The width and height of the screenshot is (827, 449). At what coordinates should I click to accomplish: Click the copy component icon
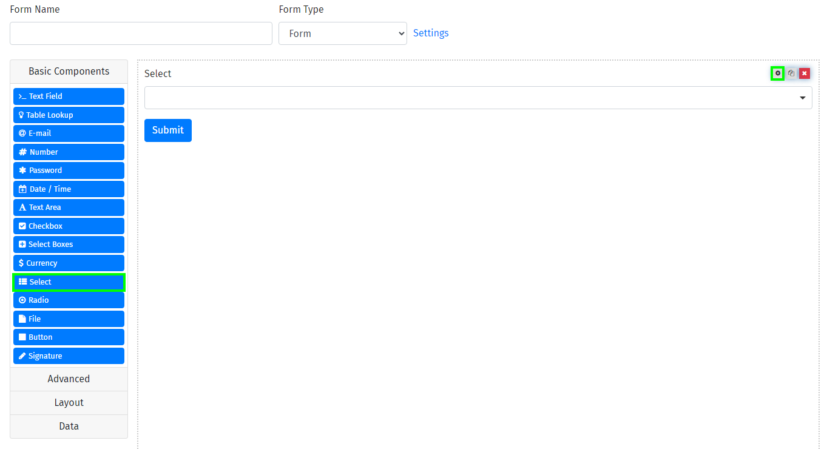coord(791,73)
